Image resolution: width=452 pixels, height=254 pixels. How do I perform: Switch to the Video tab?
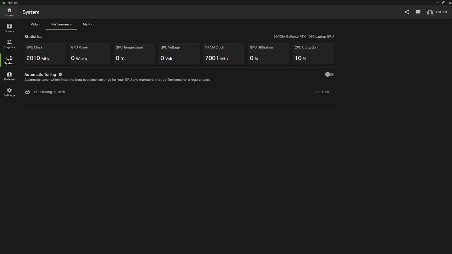point(35,24)
